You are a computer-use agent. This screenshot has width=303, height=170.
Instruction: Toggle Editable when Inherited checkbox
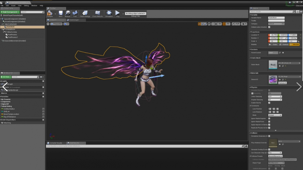click(x=269, y=27)
